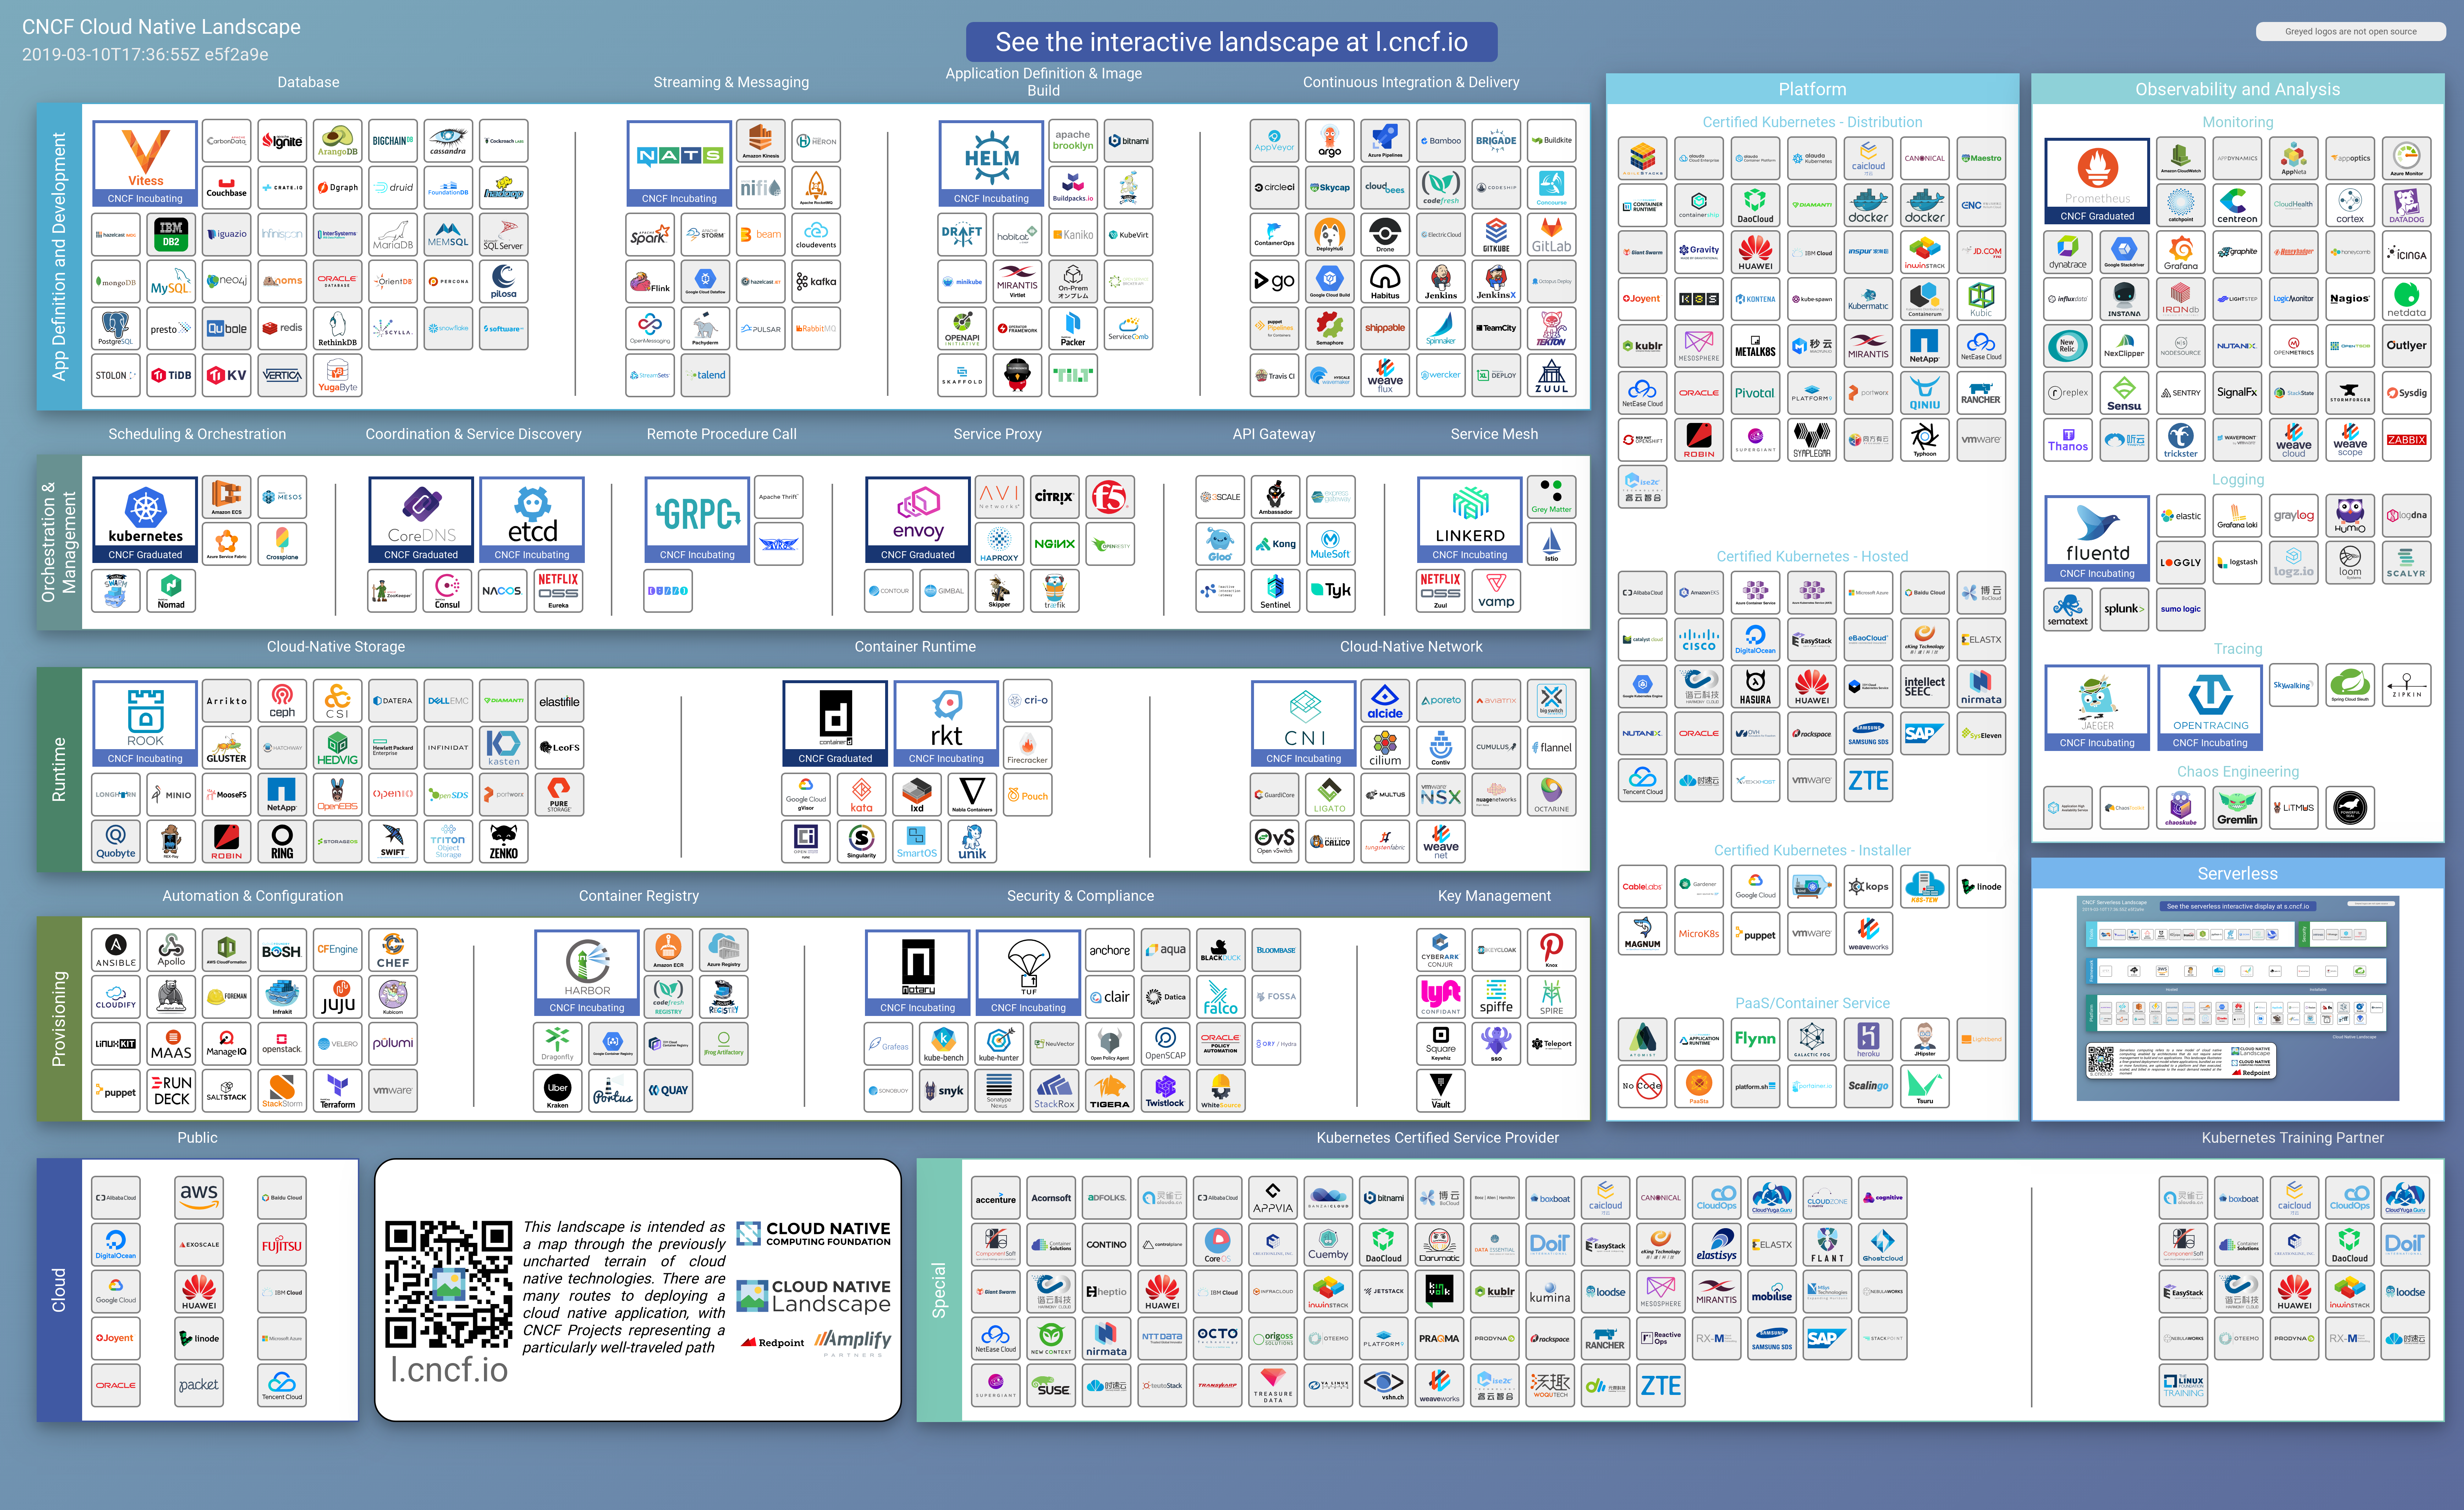The image size is (2464, 1510).
Task: Click the Harbor container registry tile
Action: pyautogui.click(x=587, y=971)
